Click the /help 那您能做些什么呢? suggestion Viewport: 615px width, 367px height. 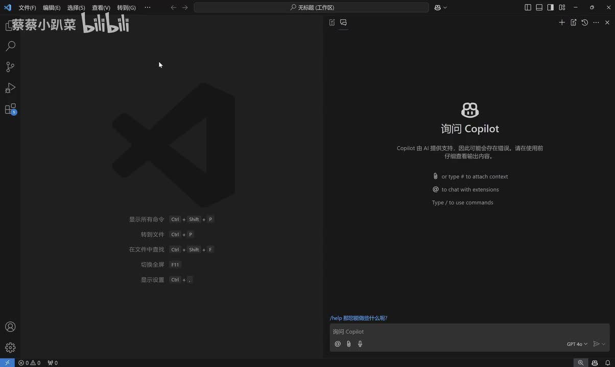point(359,318)
